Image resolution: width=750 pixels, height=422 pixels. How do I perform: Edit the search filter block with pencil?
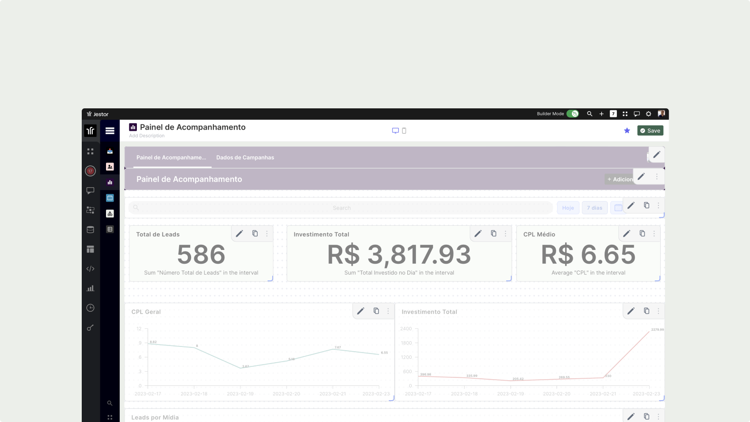tap(631, 205)
